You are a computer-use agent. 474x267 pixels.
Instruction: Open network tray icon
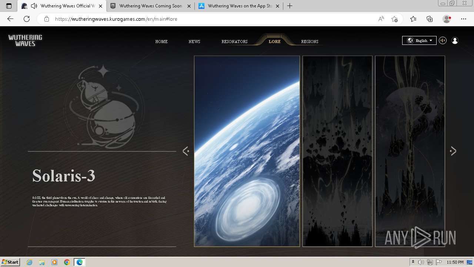430,262
